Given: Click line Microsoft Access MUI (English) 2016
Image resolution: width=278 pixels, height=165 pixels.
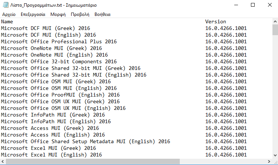Looking at the screenshot, I should (53, 135).
